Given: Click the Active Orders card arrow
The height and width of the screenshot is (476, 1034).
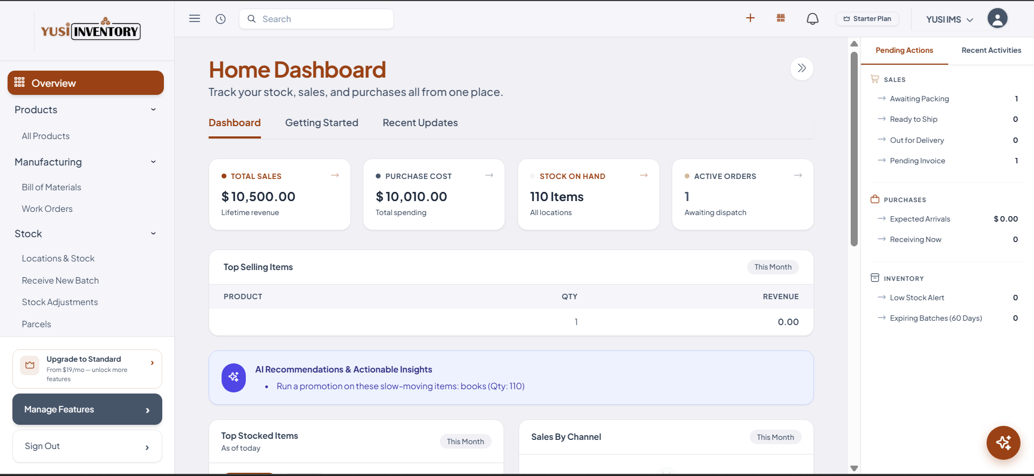Looking at the screenshot, I should 798,175.
